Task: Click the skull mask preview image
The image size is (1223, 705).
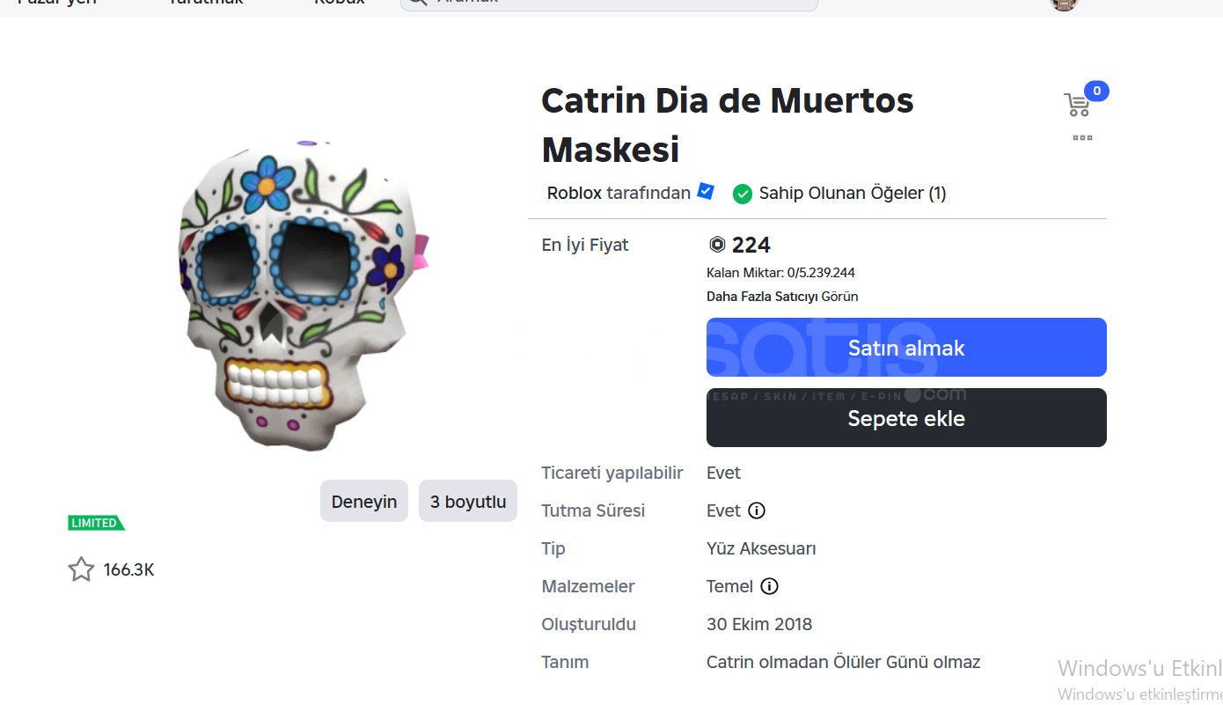Action: click(299, 295)
